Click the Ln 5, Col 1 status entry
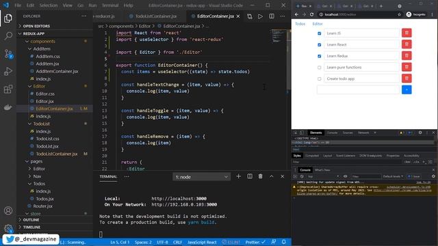Viewport: 438px width, 246px height. click(120, 242)
